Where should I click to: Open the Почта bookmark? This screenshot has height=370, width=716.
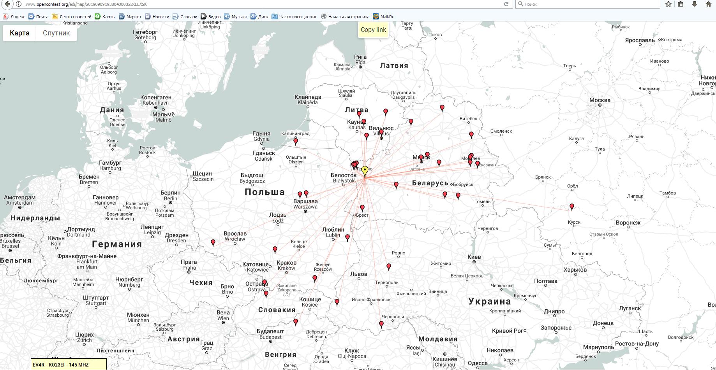(x=39, y=17)
